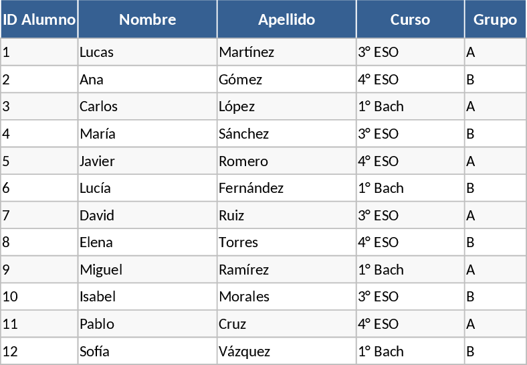Select the cell with name David
527x365 pixels.
click(x=97, y=216)
